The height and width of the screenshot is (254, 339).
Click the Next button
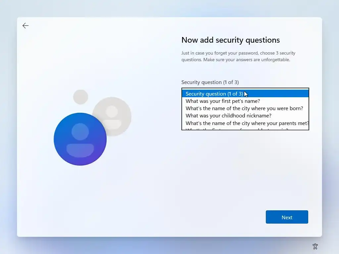(287, 217)
